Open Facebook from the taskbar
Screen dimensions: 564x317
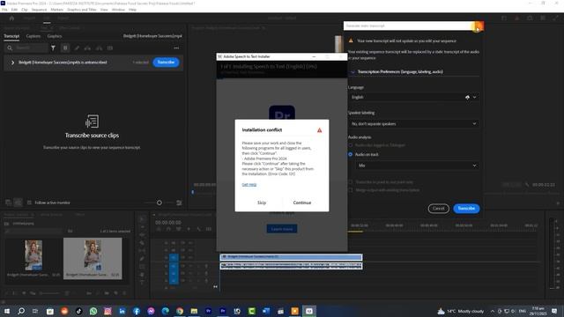click(137, 311)
